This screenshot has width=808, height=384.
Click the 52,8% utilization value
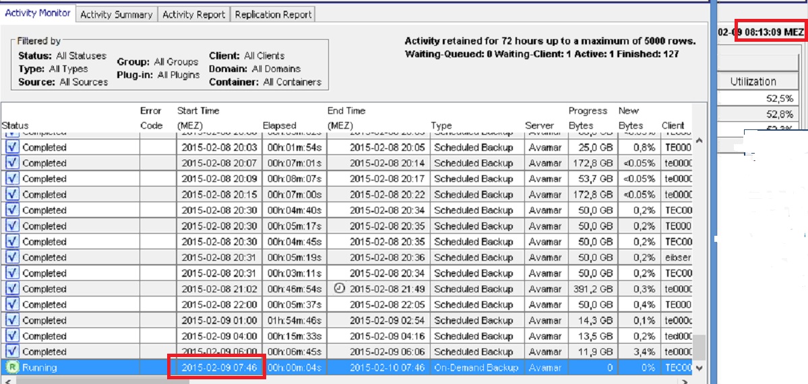point(779,113)
